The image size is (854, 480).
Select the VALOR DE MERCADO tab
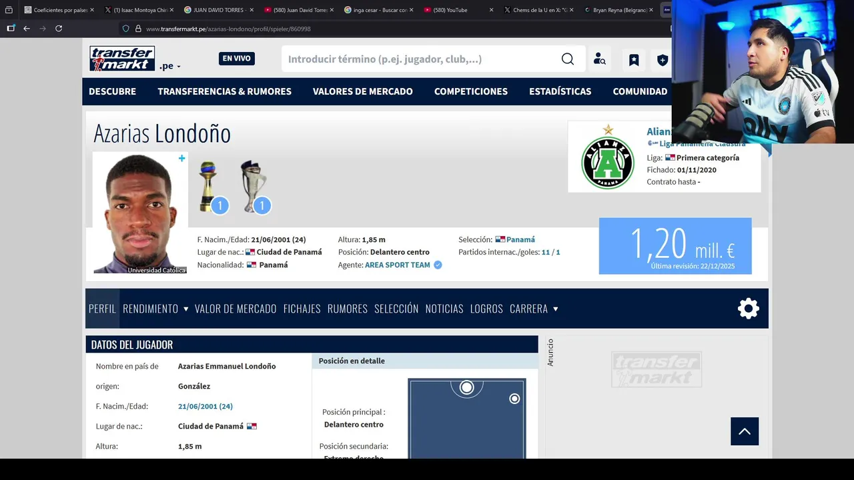pyautogui.click(x=236, y=309)
